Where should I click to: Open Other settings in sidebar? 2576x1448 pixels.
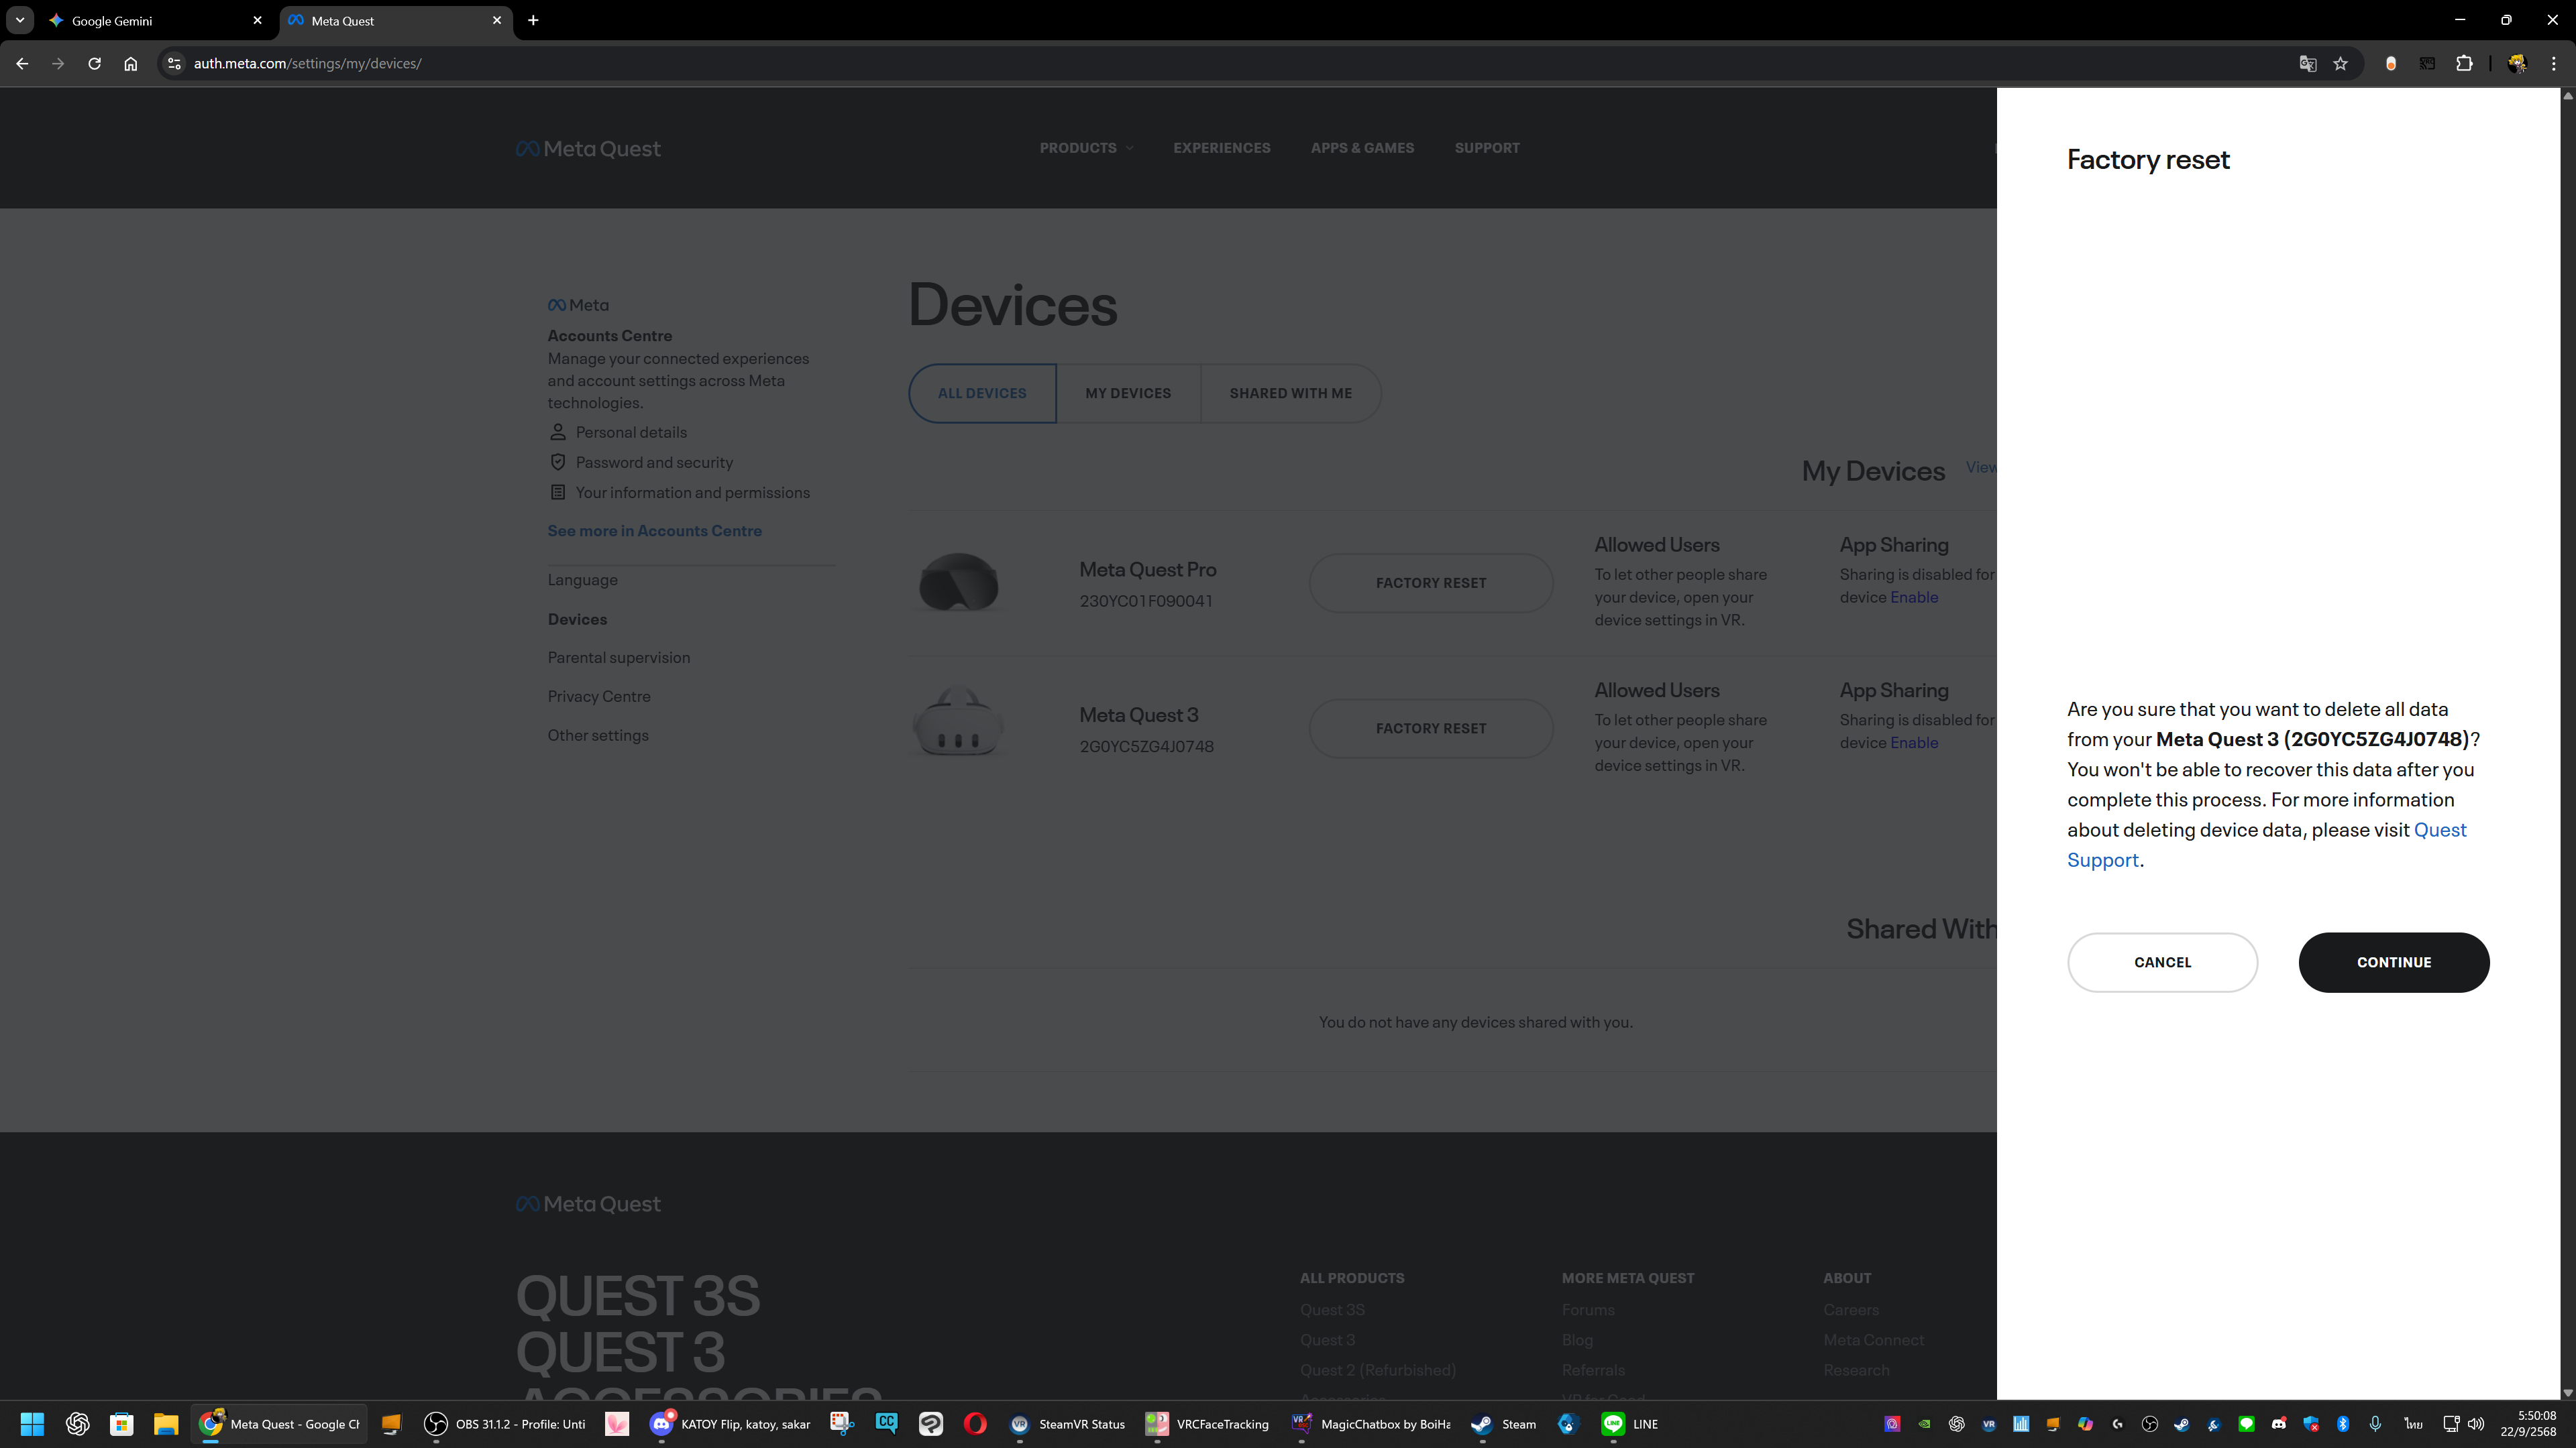[597, 735]
